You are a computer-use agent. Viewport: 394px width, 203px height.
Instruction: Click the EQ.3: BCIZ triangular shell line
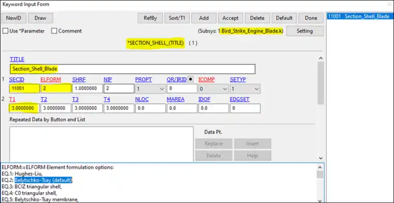32,186
